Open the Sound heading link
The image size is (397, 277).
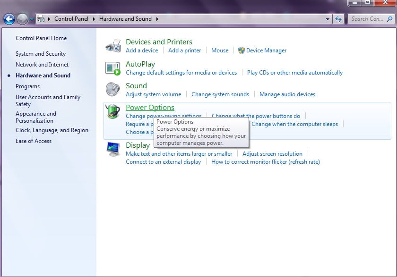136,86
